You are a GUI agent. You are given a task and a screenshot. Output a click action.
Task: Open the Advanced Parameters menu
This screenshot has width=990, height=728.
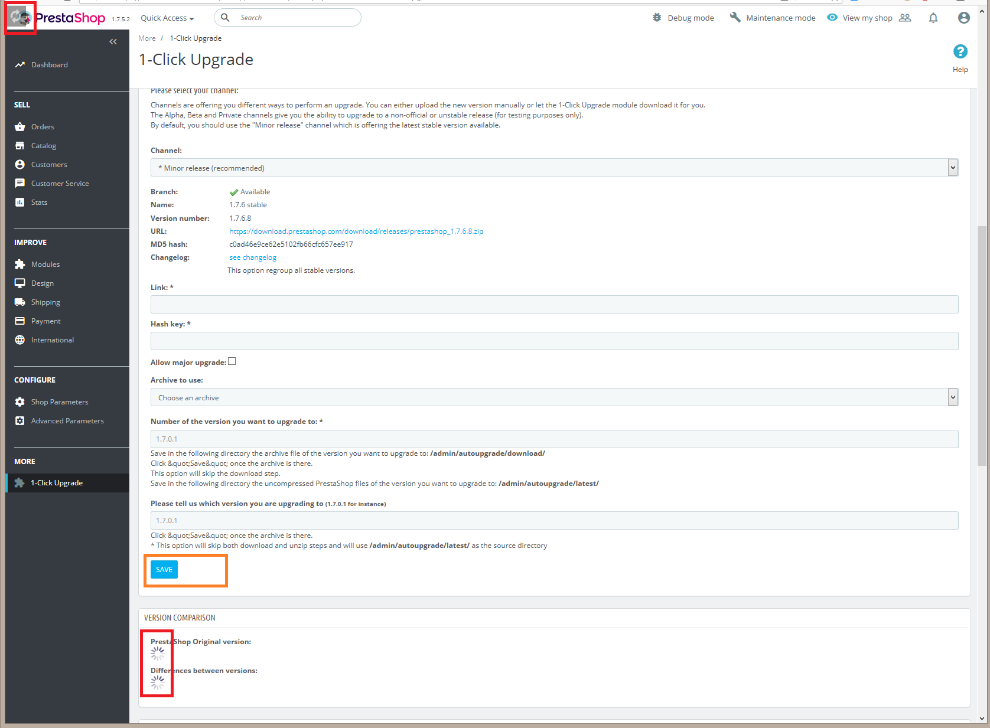coord(67,421)
